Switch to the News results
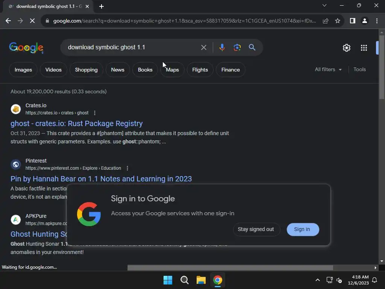 (118, 70)
